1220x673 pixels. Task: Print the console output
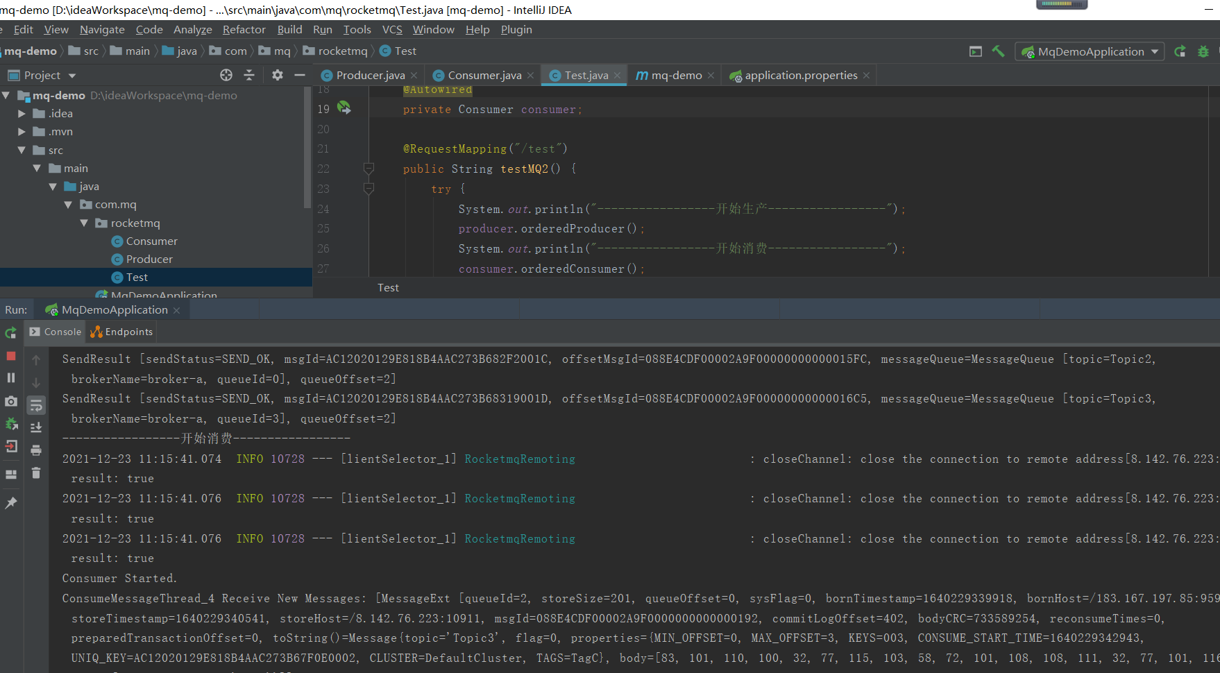pyautogui.click(x=36, y=450)
